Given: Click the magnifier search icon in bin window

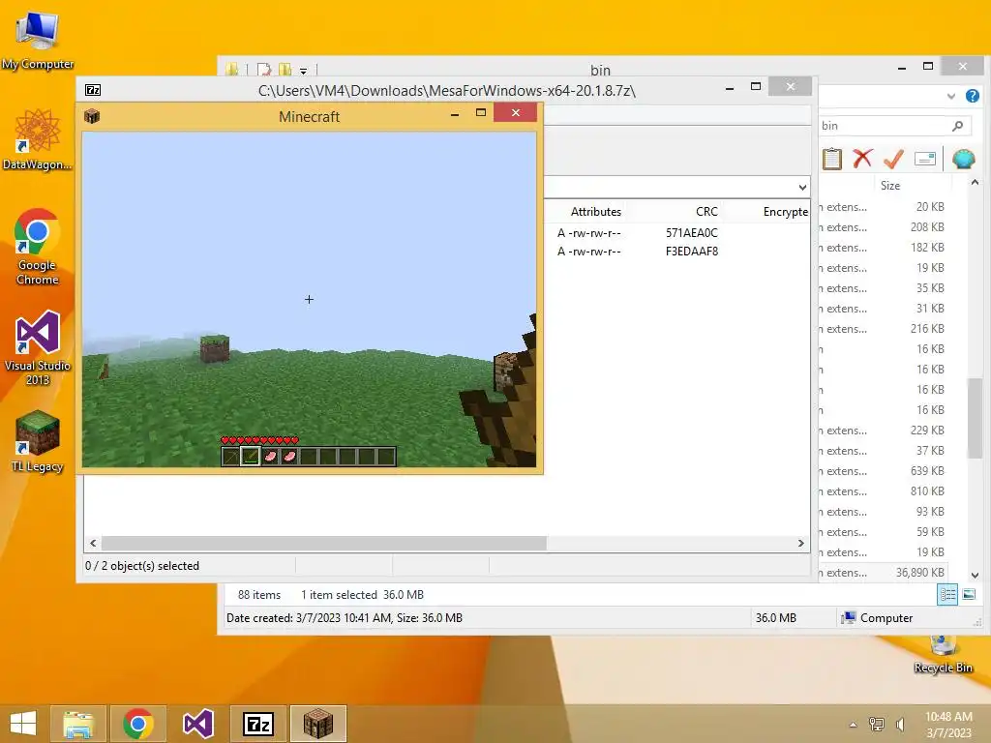Looking at the screenshot, I should tap(958, 126).
